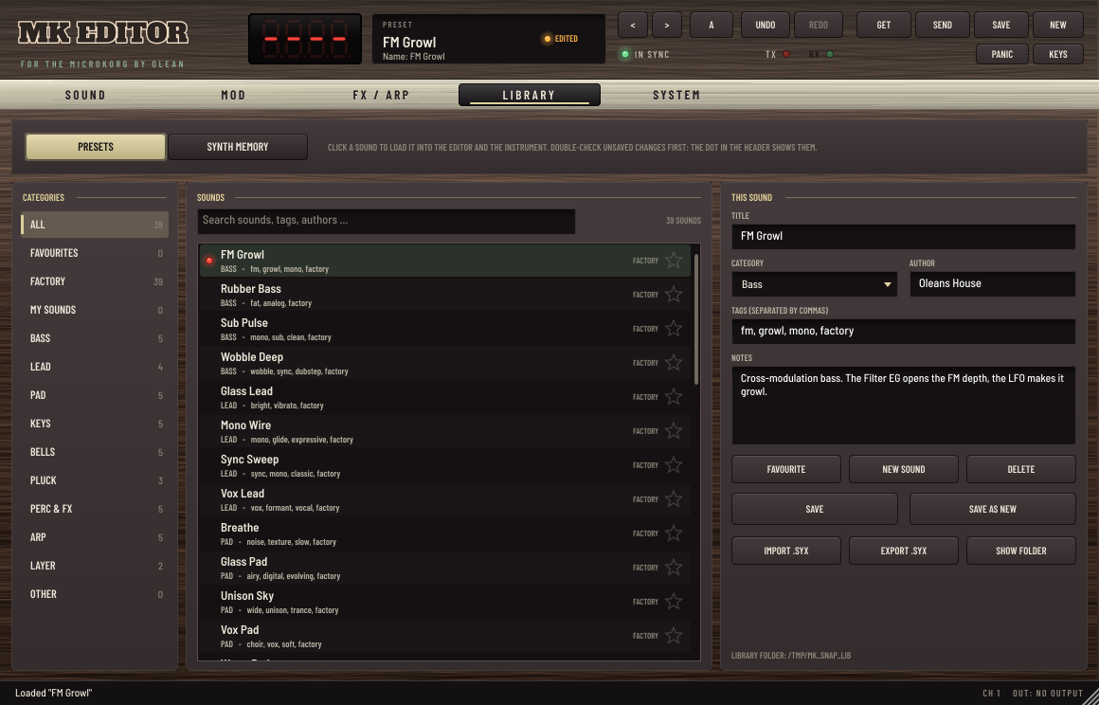Toggle the on-screen KEYS
This screenshot has height=705, width=1099.
(1057, 54)
